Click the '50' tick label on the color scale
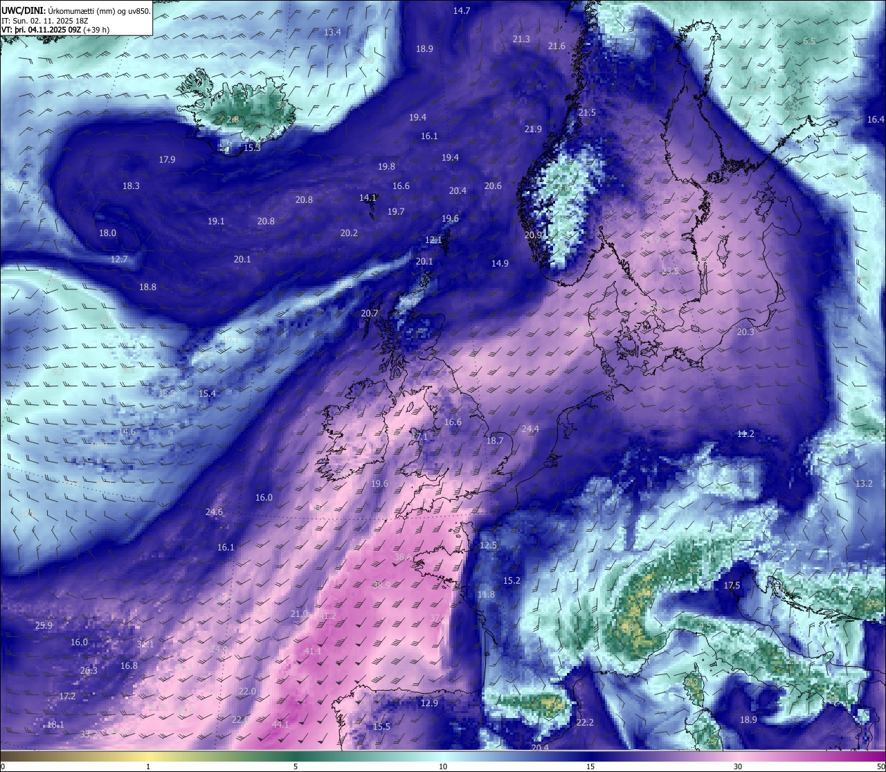Image resolution: width=886 pixels, height=772 pixels. point(880,766)
